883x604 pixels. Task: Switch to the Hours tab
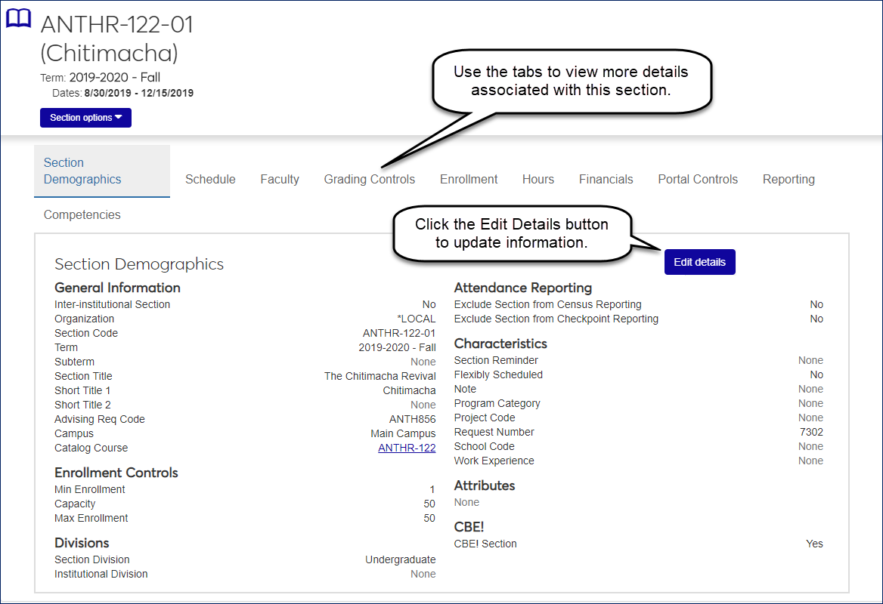[538, 180]
